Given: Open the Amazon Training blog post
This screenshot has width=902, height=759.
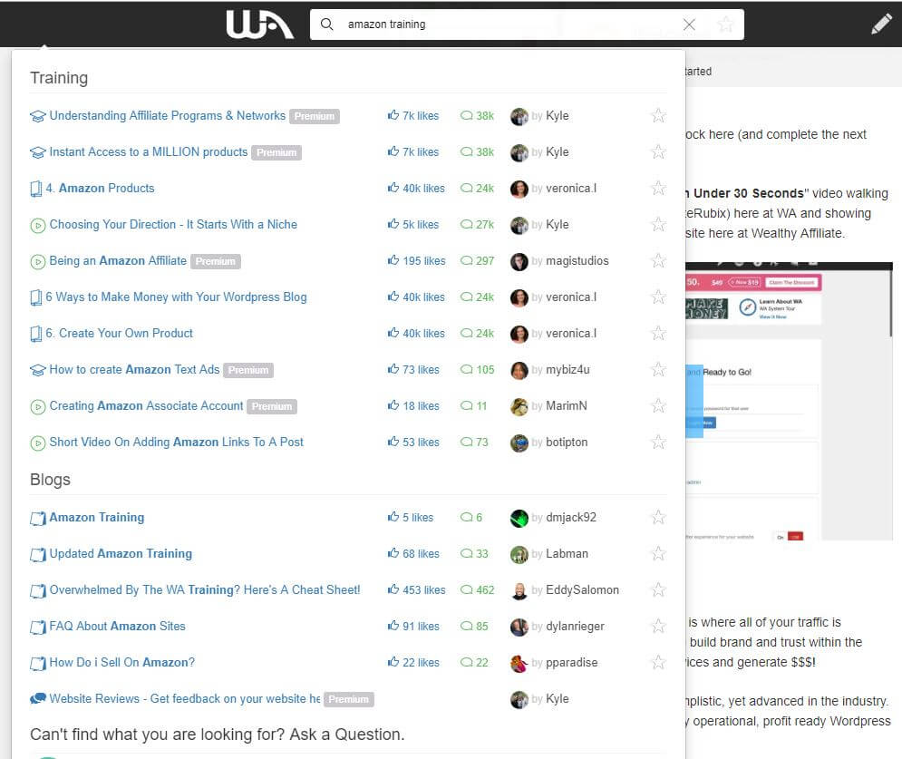Looking at the screenshot, I should coord(97,517).
